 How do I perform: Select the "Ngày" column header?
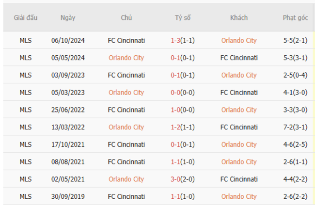(68, 18)
